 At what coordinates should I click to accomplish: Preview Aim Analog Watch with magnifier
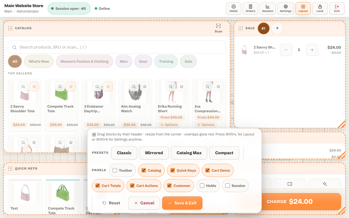click(134, 87)
